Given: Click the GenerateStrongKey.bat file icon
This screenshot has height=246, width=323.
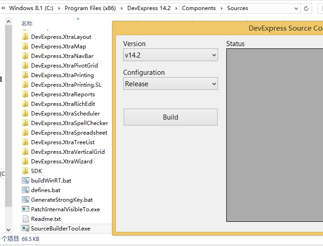Looking at the screenshot, I should pos(26,199).
